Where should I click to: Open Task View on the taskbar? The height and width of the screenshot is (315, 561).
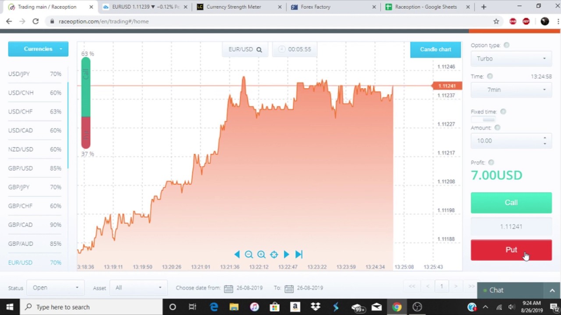pyautogui.click(x=192, y=307)
